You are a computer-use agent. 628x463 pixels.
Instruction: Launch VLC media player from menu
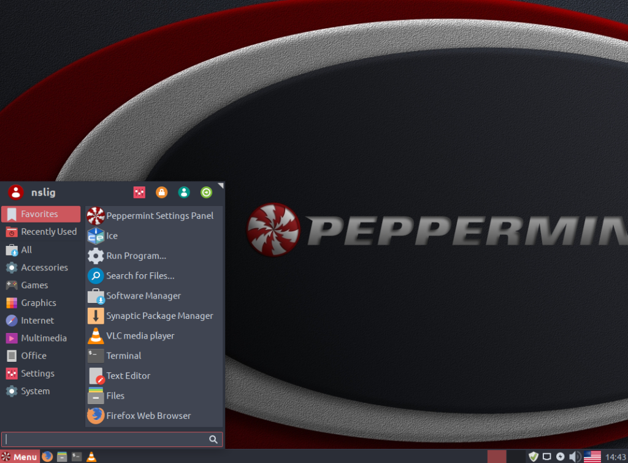click(154, 336)
